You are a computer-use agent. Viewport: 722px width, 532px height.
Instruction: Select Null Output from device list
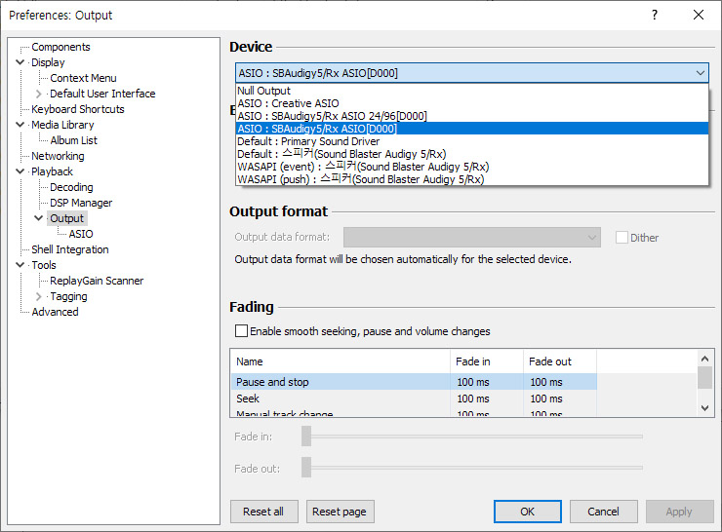[263, 91]
